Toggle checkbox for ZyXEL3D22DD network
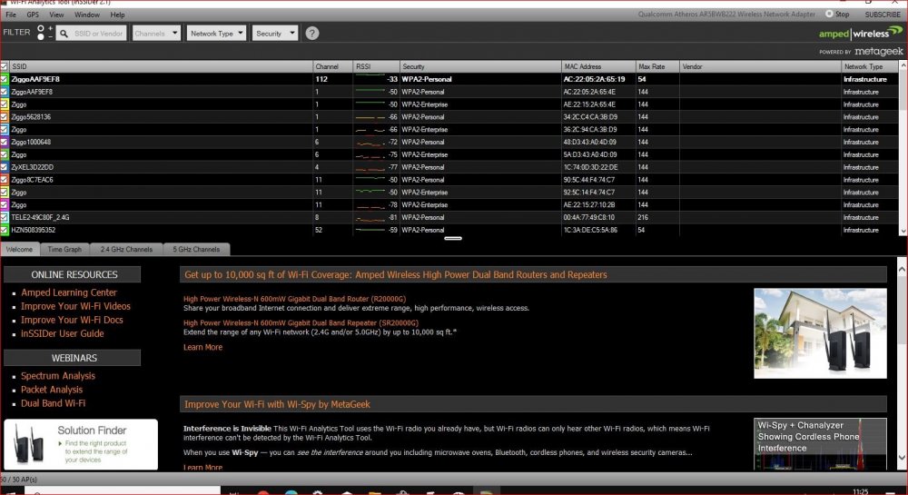The width and height of the screenshot is (908, 495). click(4, 167)
